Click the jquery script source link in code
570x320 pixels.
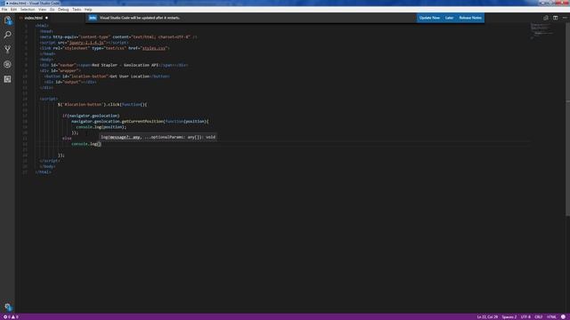pyautogui.click(x=86, y=43)
